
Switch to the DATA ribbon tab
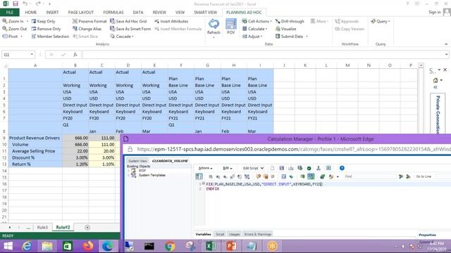pos(138,13)
